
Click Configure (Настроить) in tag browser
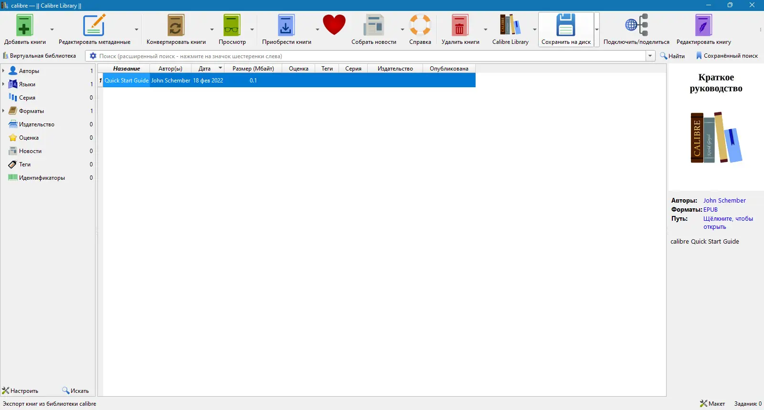[20, 391]
